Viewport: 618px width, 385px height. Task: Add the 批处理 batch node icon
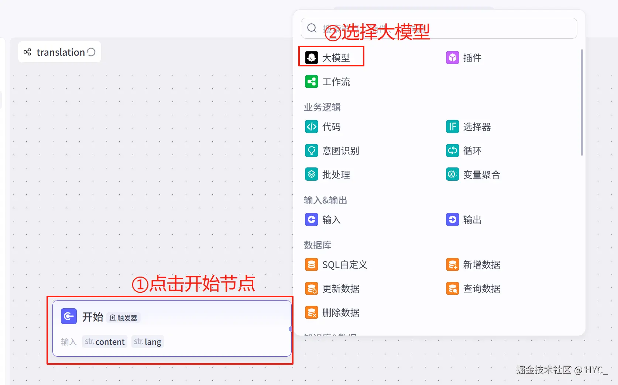[312, 174]
